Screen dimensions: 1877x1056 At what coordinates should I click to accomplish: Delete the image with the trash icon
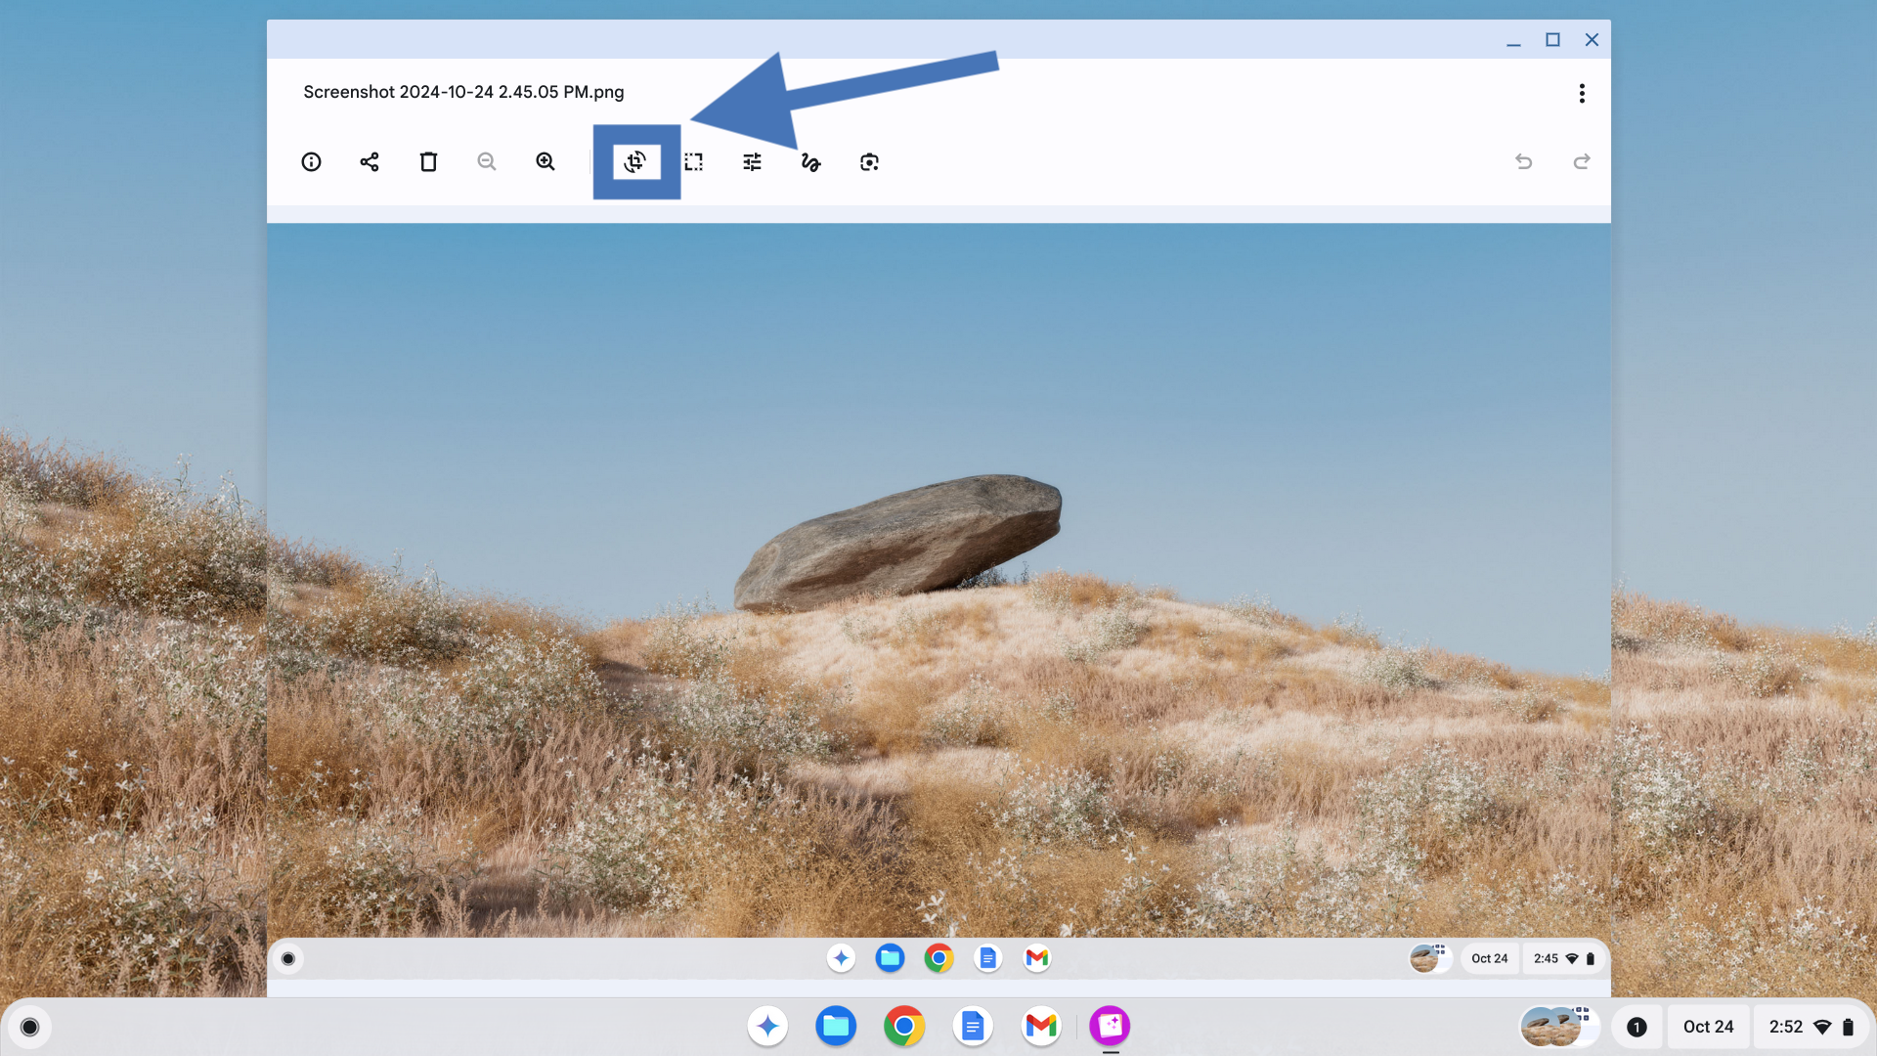[x=428, y=162]
